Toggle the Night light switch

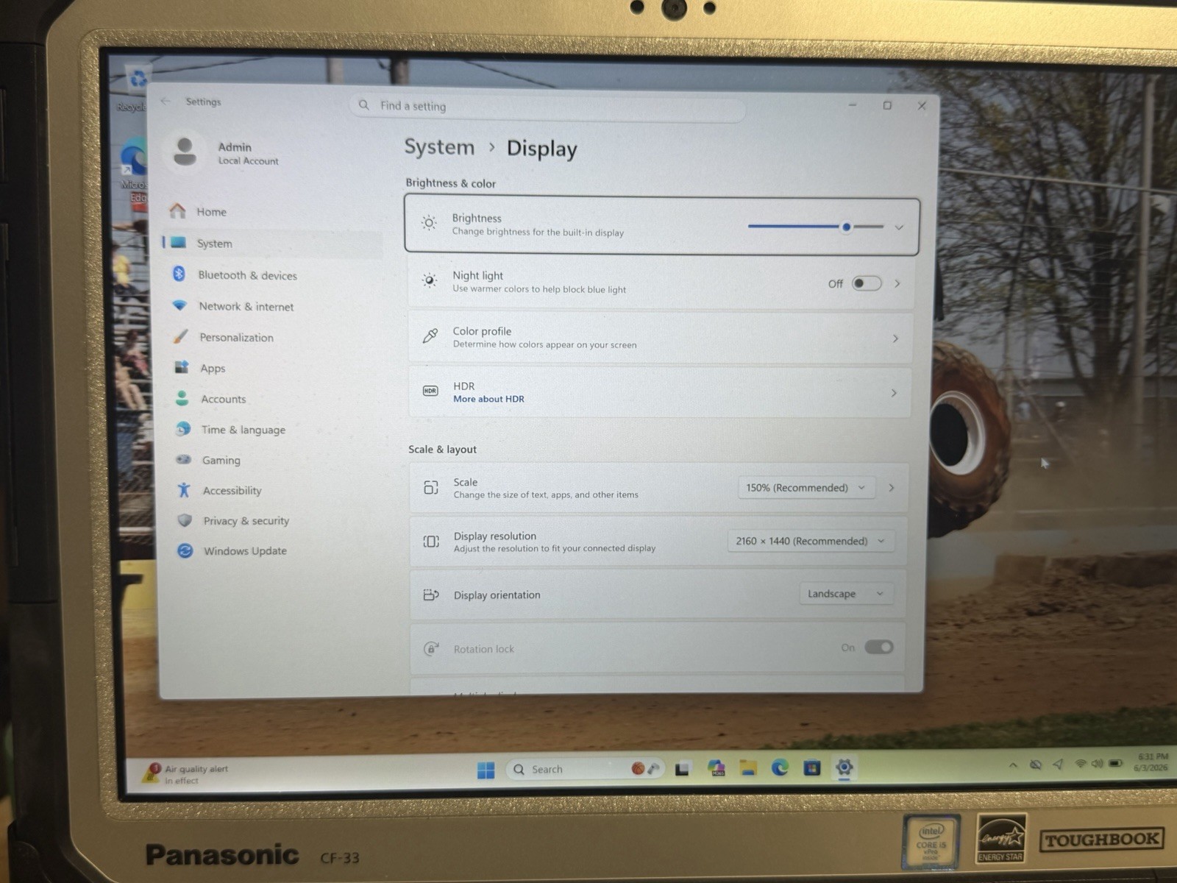(x=867, y=283)
